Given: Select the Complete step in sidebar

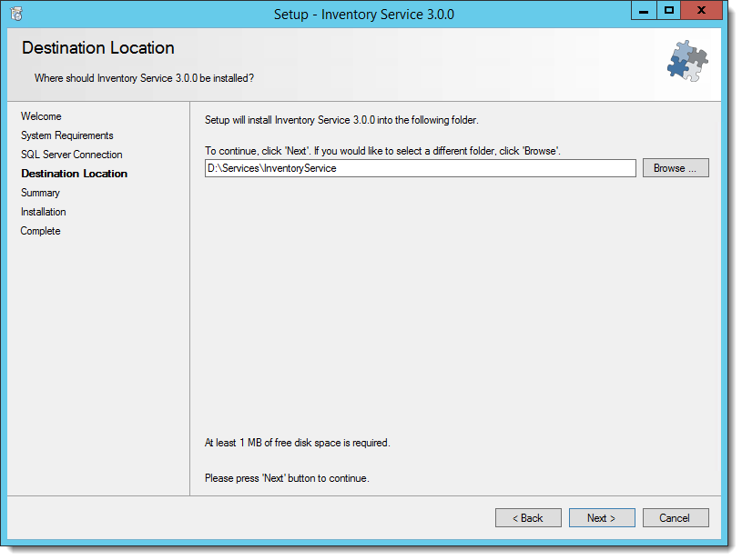Looking at the screenshot, I should tap(40, 231).
